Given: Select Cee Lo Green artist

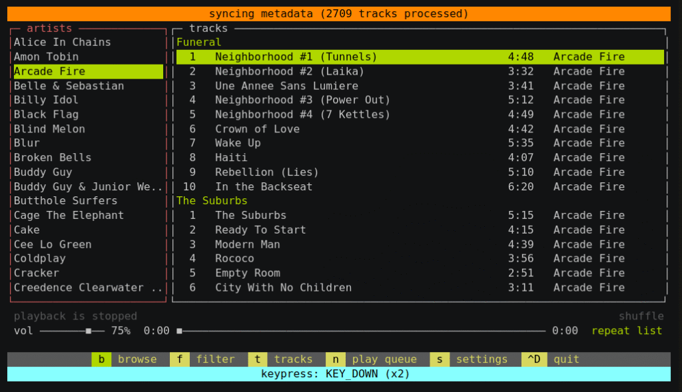Looking at the screenshot, I should click(89, 244).
